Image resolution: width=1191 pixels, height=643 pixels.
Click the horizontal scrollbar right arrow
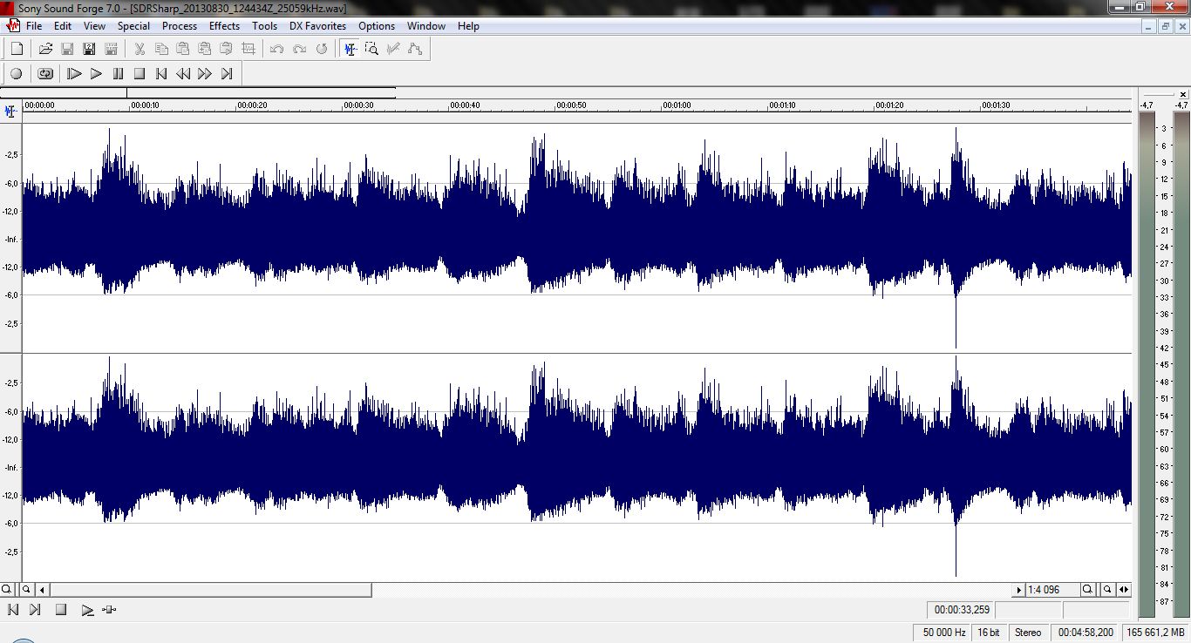1018,589
